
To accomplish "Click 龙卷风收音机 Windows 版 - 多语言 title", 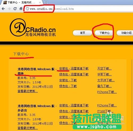I will click(37, 108).
